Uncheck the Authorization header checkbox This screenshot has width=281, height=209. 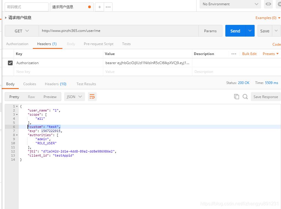click(10, 63)
